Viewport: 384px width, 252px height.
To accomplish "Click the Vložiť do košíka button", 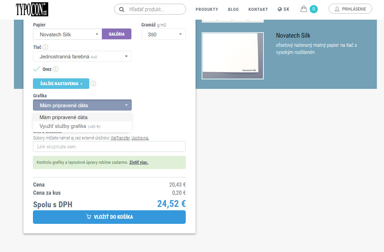I will pos(109,217).
